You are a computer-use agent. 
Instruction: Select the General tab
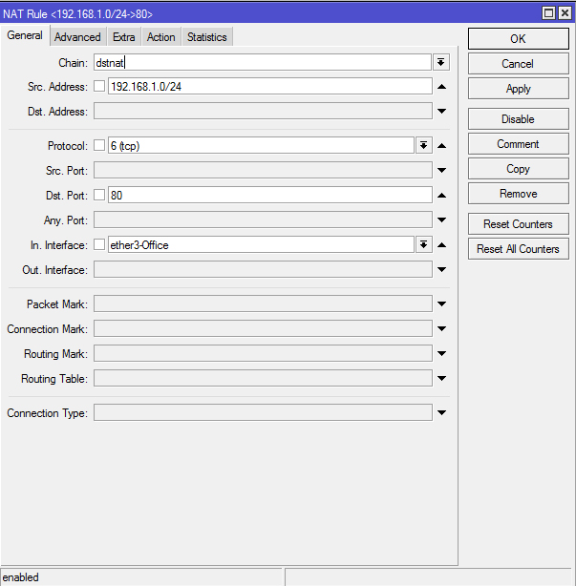point(25,35)
